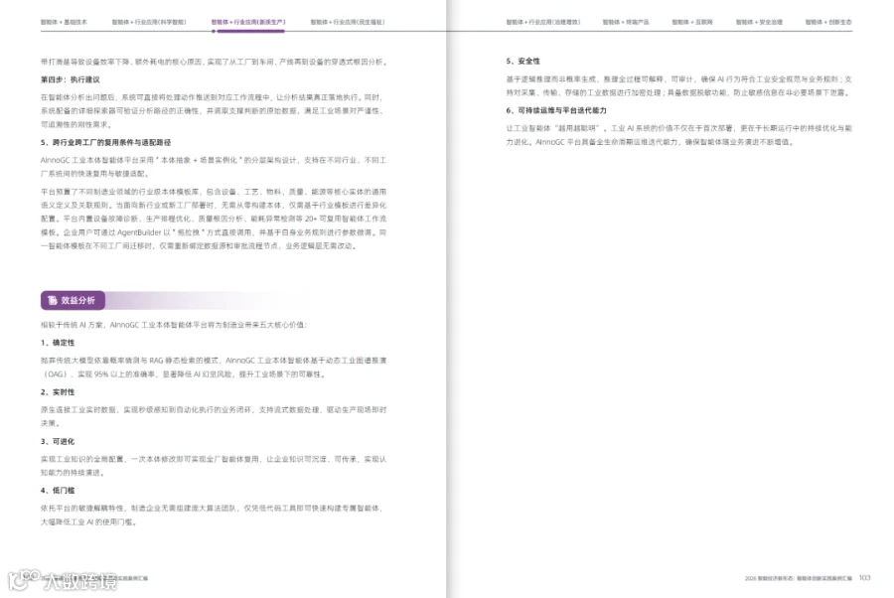Click the 大数跨境 watermark logo
The image size is (894, 598).
63,580
